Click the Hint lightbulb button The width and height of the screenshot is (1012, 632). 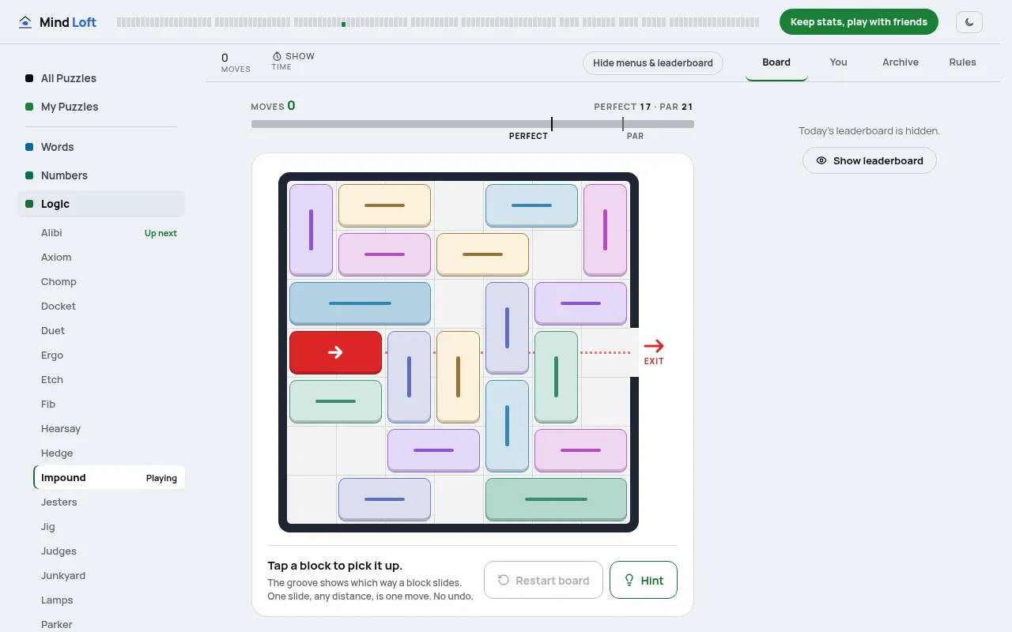click(644, 581)
